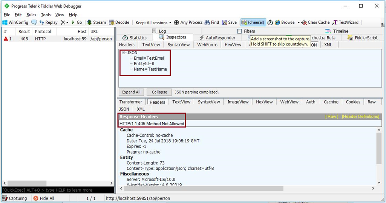This screenshot has width=386, height=203.
Task: Open the AutoResponder tab
Action: pos(217,38)
